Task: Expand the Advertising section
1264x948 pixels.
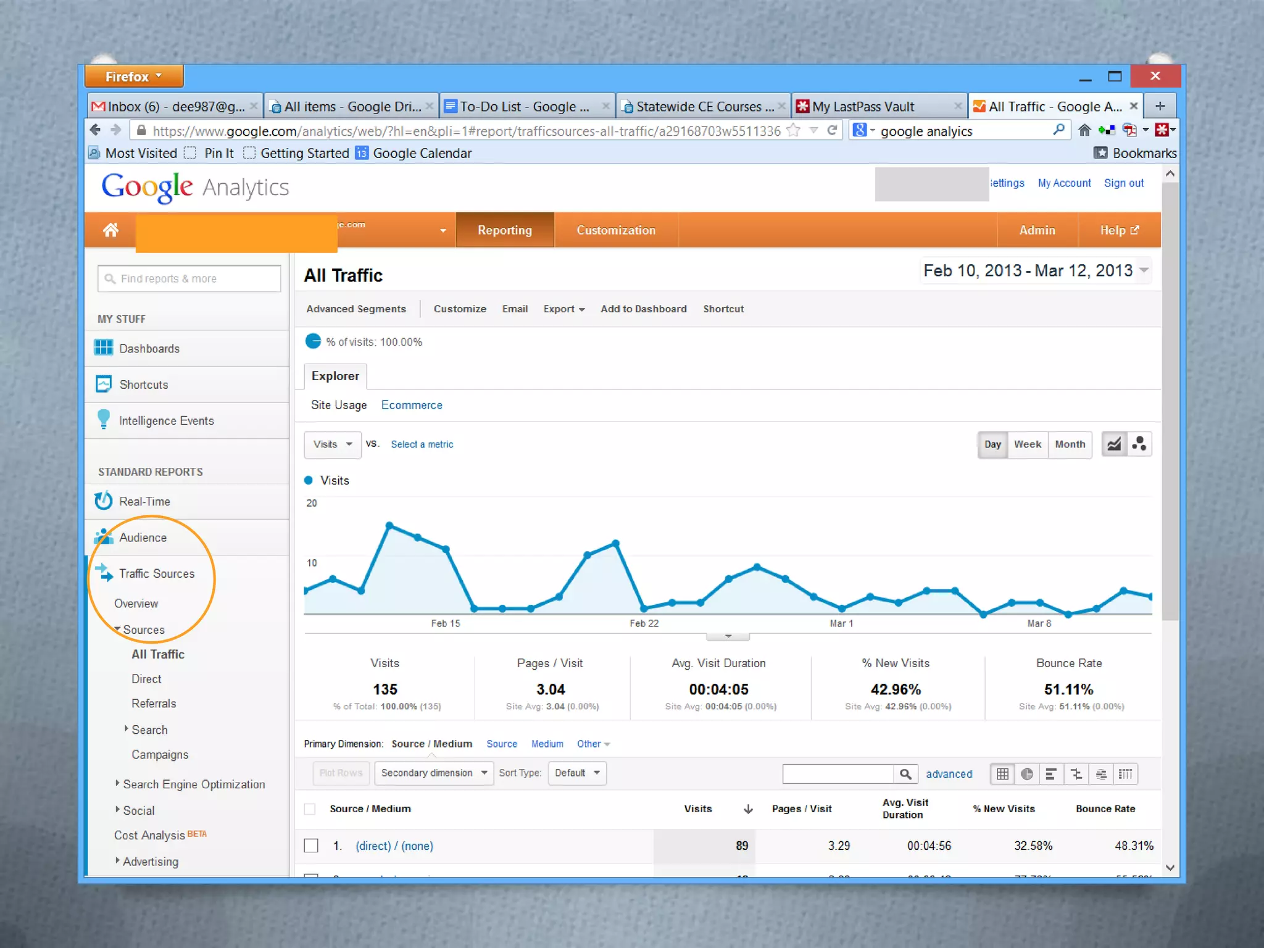Action: [117, 860]
